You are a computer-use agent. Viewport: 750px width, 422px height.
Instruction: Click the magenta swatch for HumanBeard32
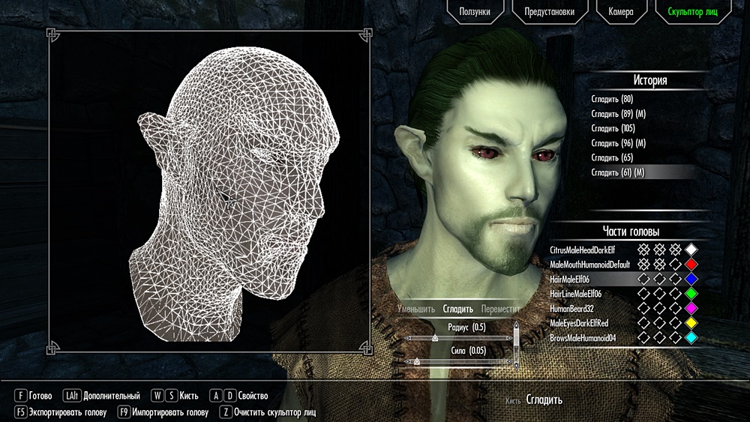tap(691, 308)
